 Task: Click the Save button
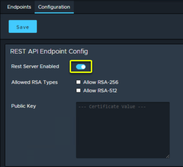pos(23,26)
